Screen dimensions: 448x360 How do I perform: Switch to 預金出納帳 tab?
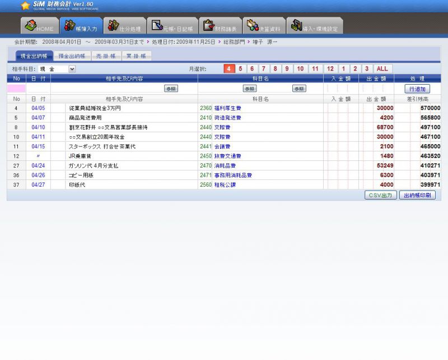click(72, 56)
